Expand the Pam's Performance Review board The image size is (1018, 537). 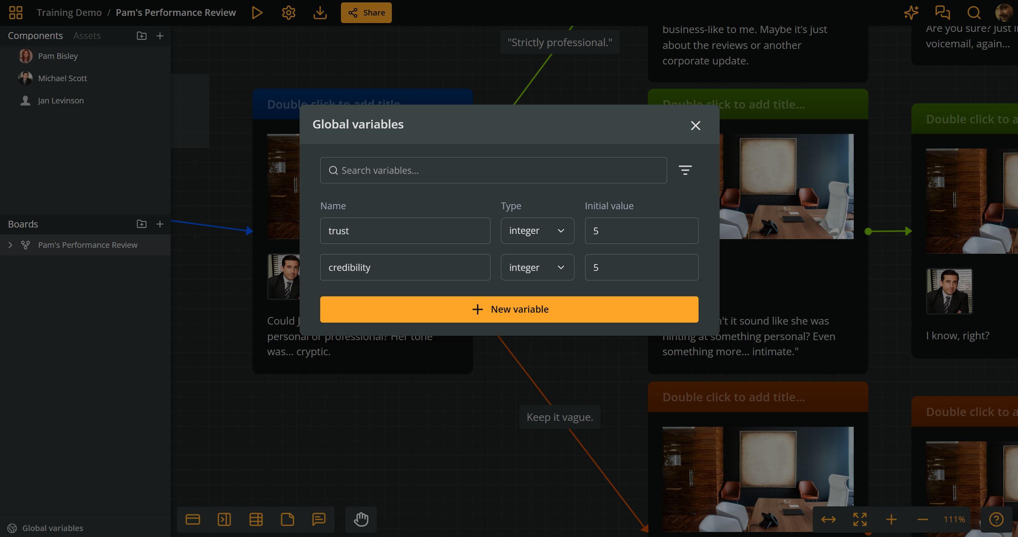click(x=10, y=245)
